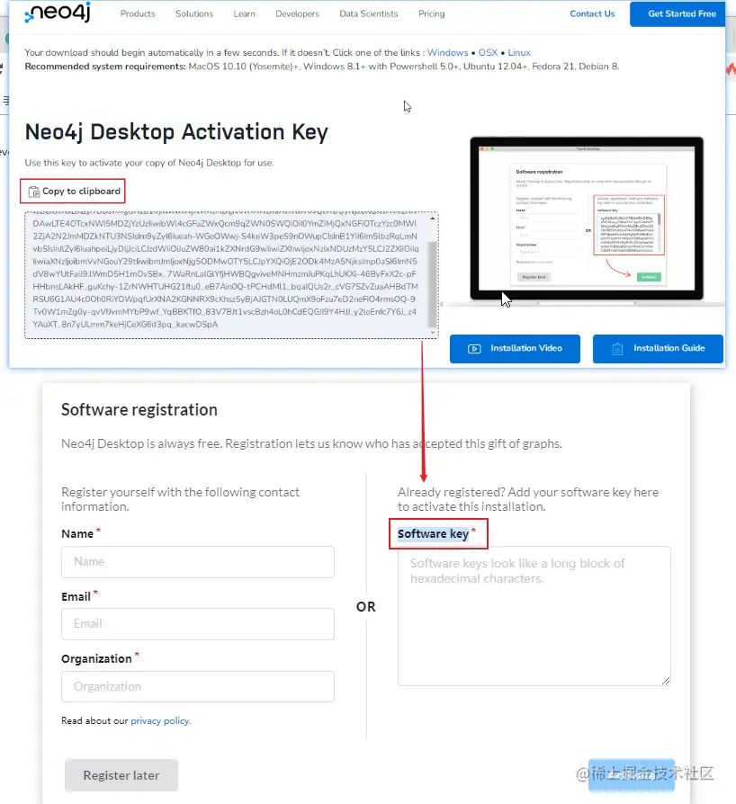Follow the Contact Us link
The height and width of the screenshot is (804, 736).
coord(592,13)
